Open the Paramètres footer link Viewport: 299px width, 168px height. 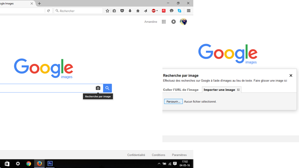[x=179, y=155]
